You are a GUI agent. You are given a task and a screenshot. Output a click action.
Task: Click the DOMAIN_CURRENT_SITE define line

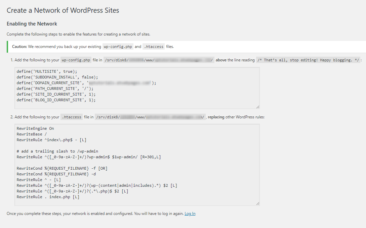[86, 83]
